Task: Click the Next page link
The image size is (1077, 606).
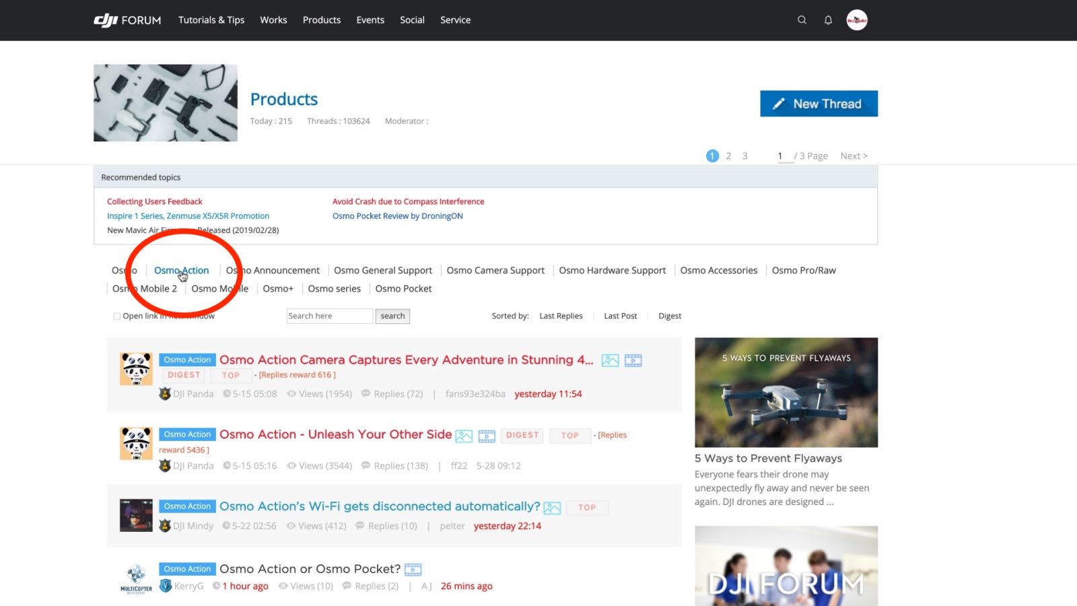Action: 854,156
